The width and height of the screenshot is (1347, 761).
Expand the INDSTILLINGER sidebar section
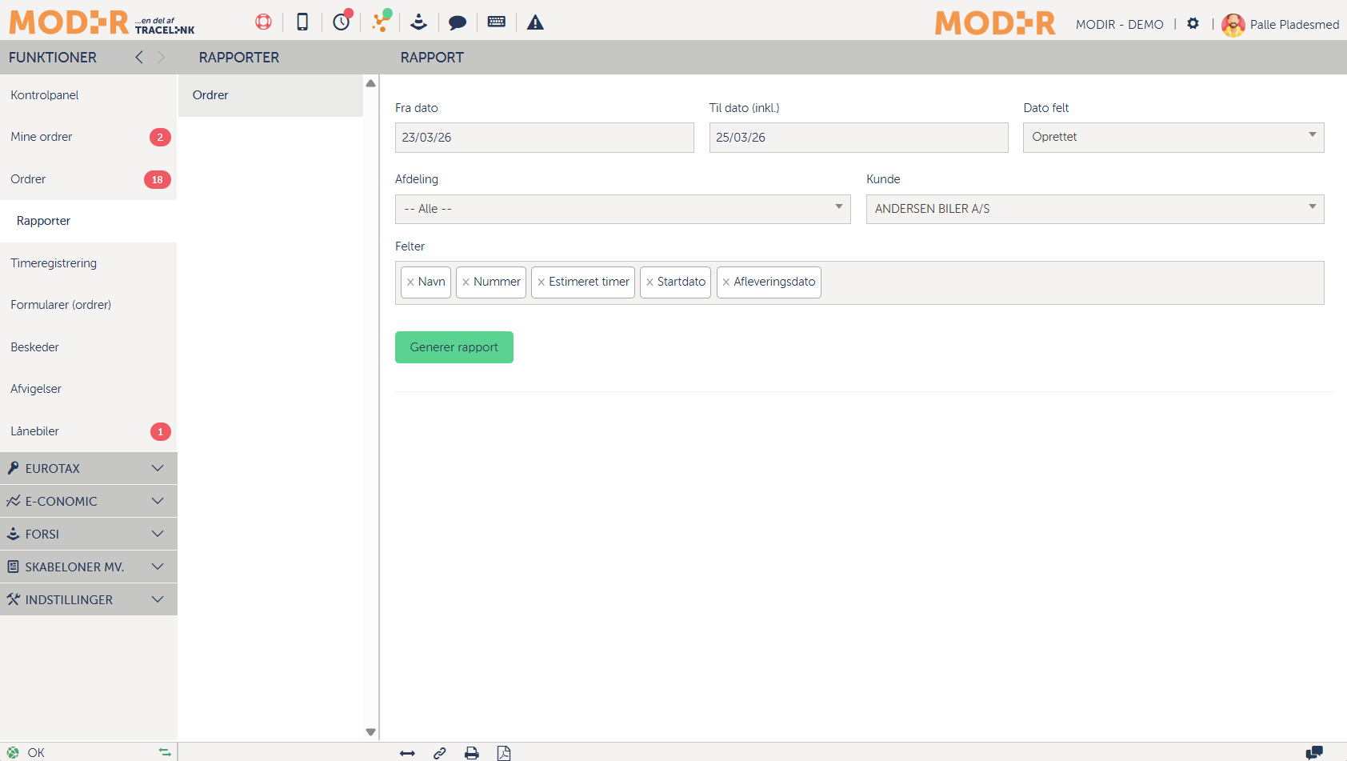coord(88,599)
